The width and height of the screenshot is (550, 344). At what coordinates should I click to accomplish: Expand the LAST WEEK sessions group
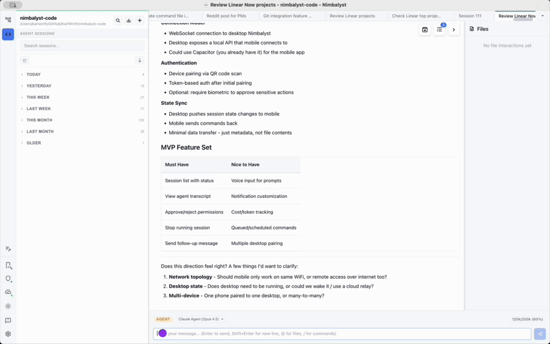(39, 109)
